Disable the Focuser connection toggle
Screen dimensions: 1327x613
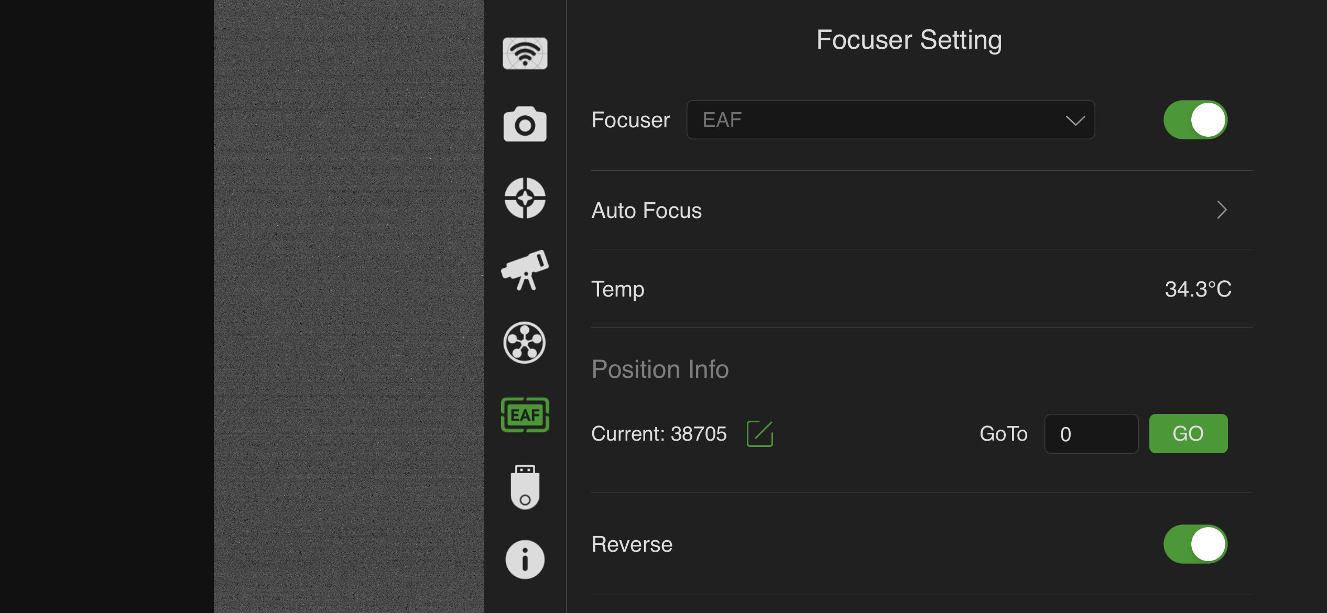[x=1195, y=120]
